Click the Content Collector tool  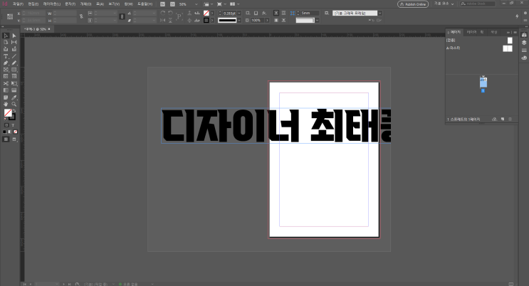point(6,49)
